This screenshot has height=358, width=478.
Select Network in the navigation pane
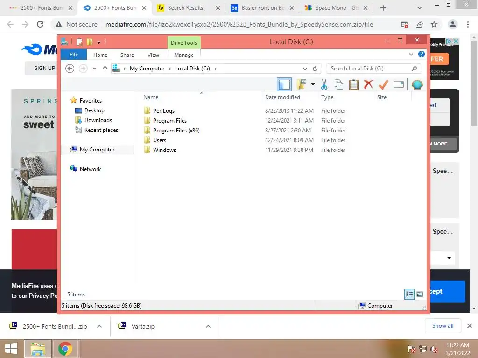pos(90,169)
